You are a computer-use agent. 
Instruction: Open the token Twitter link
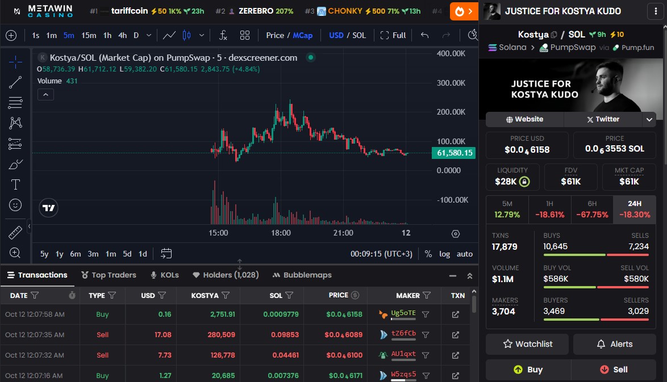[x=603, y=119]
